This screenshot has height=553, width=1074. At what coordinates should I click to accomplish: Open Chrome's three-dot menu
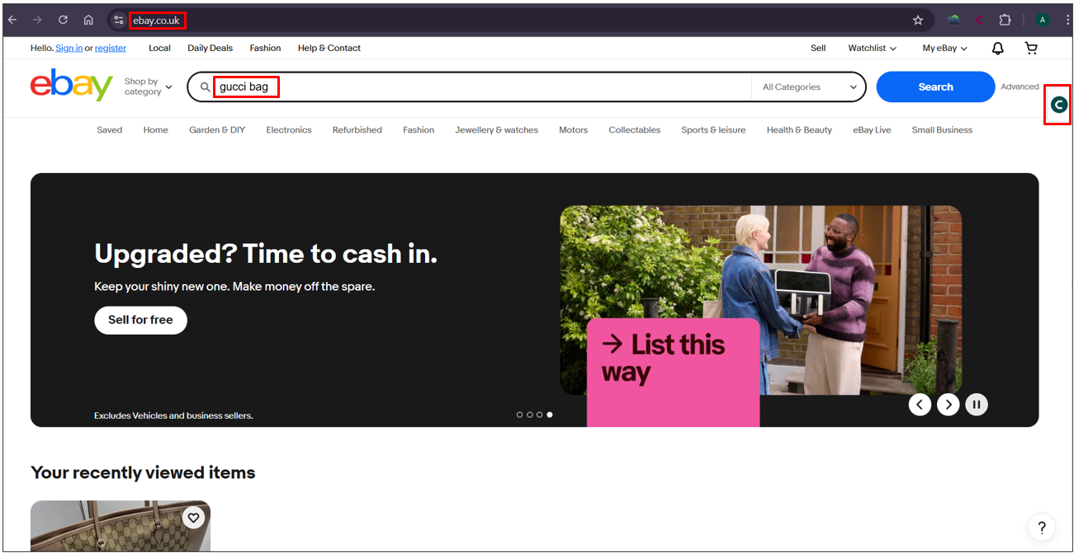1068,20
